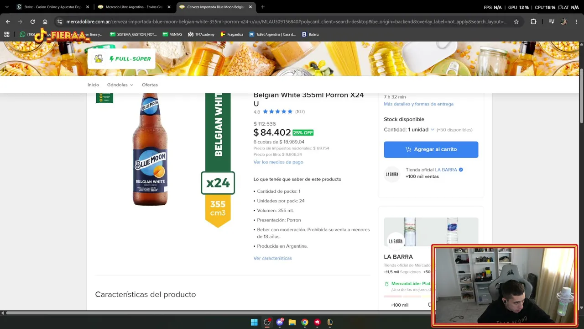
Task: Go back using the browser back arrow
Action: (x=8, y=21)
